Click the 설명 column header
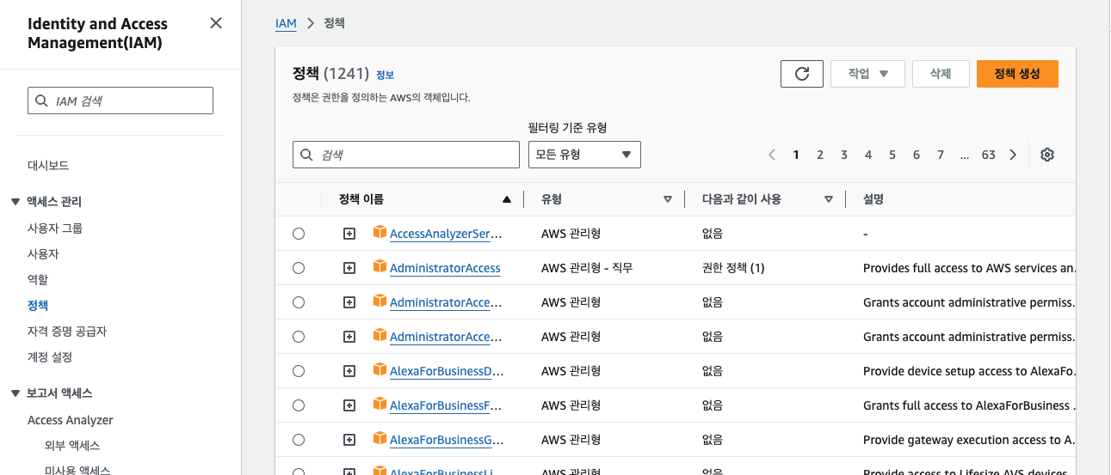Viewport: 1111px width, 475px height. tap(873, 198)
